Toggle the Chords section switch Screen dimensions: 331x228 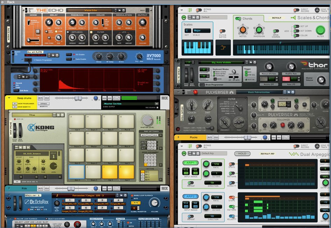point(238,19)
